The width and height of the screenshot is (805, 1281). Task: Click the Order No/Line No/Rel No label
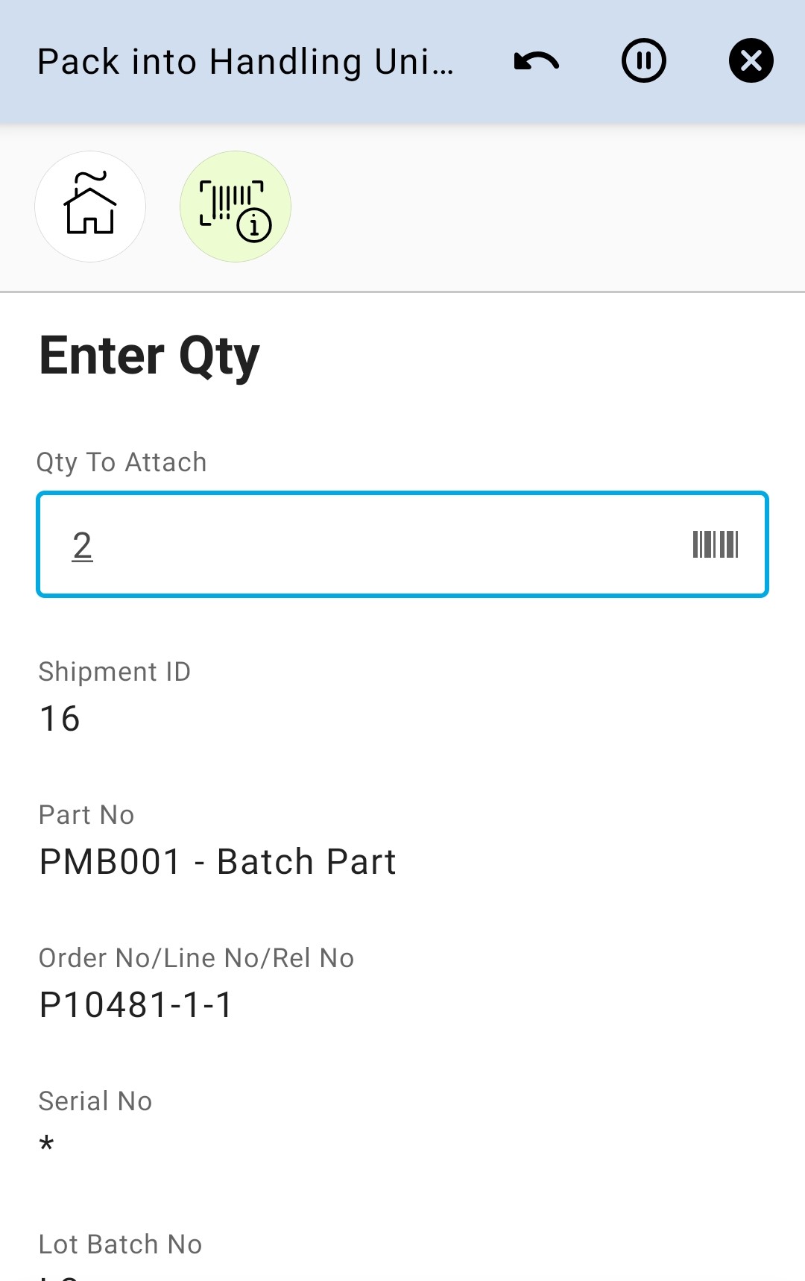[196, 958]
